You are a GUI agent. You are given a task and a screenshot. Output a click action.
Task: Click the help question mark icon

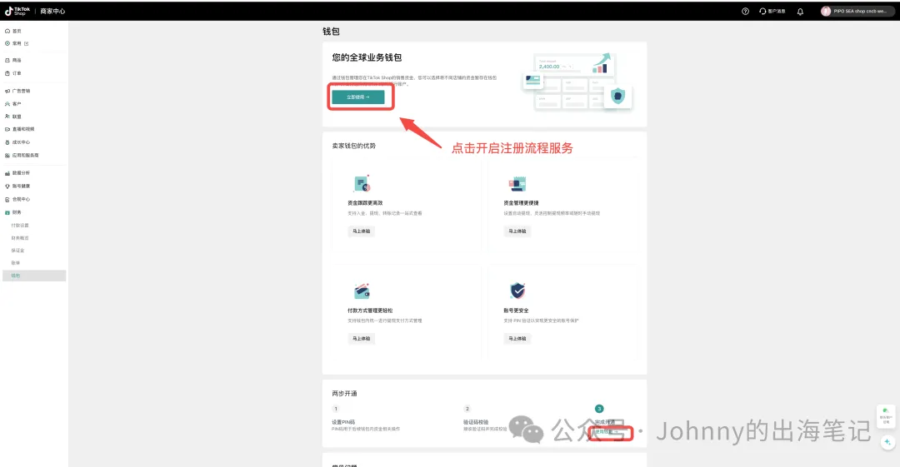point(745,12)
